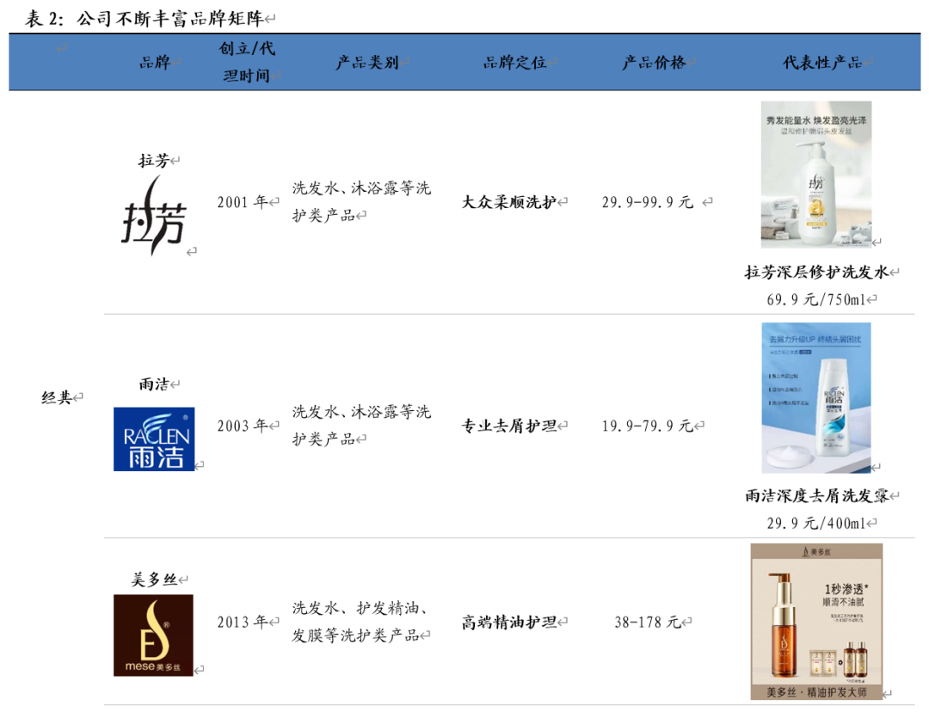This screenshot has height=712, width=929.
Task: Click the 雨洁 row product category text
Action: pos(361,426)
